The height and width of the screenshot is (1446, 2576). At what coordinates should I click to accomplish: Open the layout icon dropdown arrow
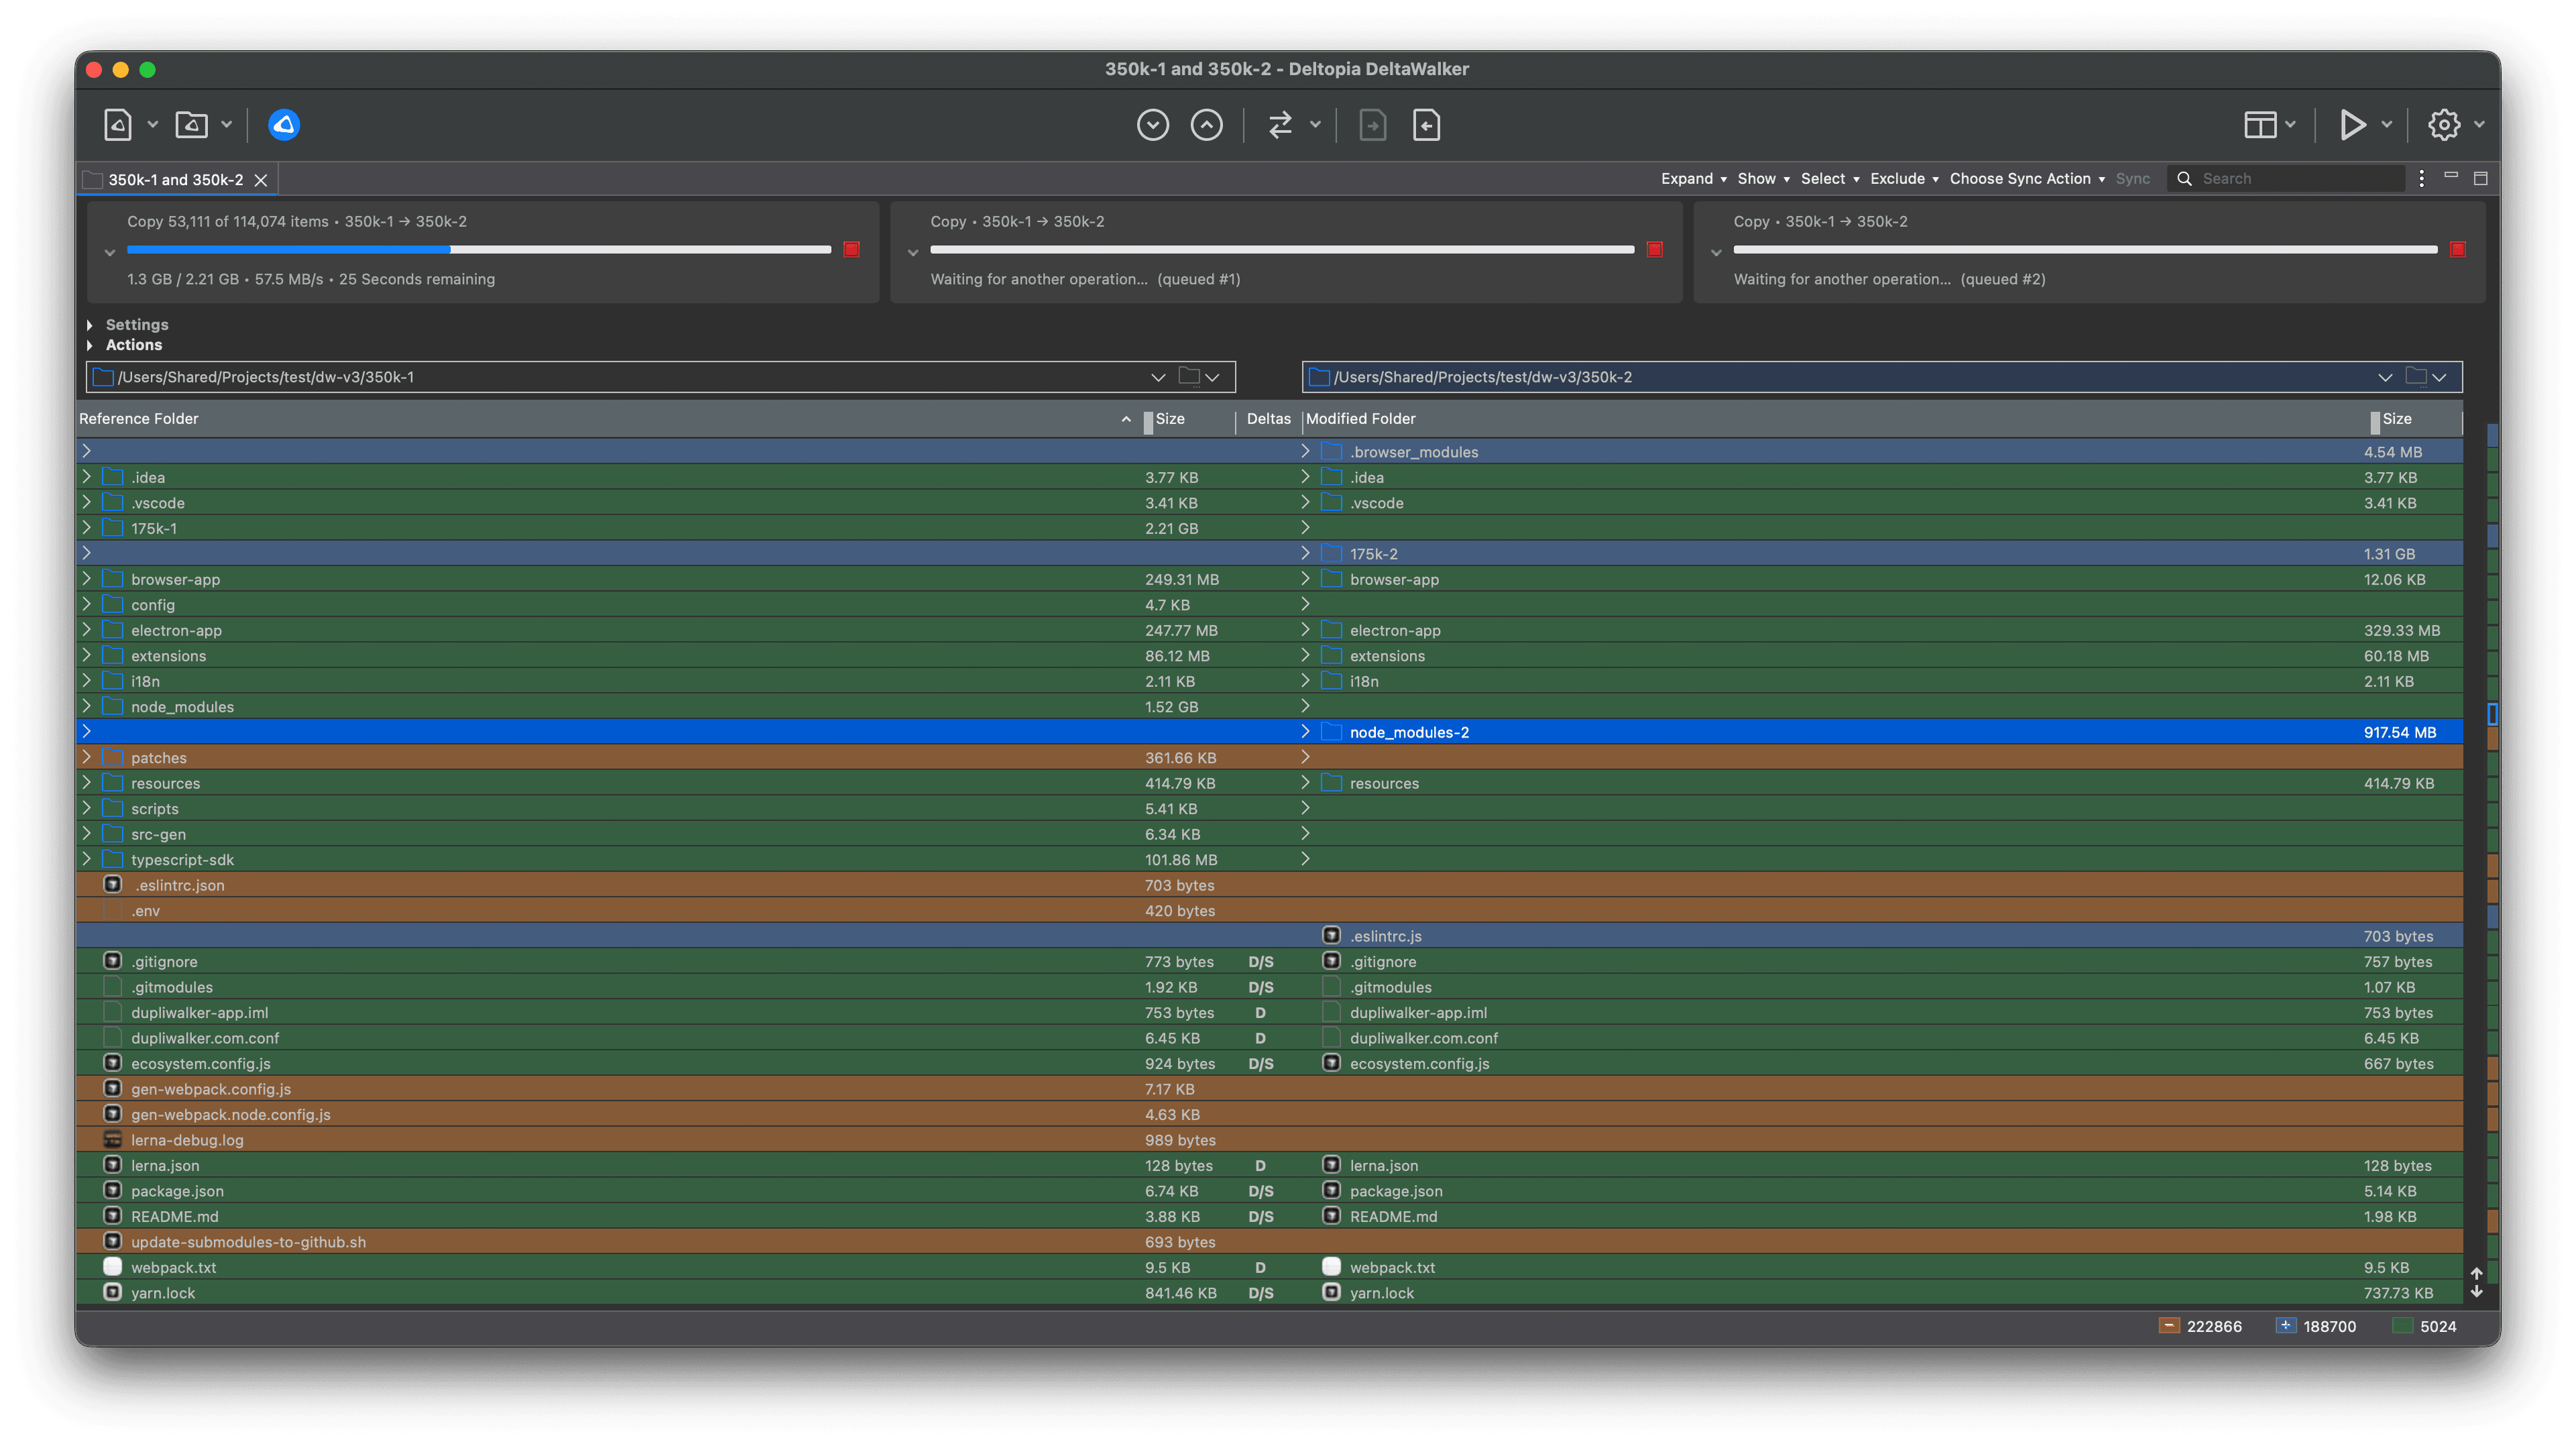2290,125
